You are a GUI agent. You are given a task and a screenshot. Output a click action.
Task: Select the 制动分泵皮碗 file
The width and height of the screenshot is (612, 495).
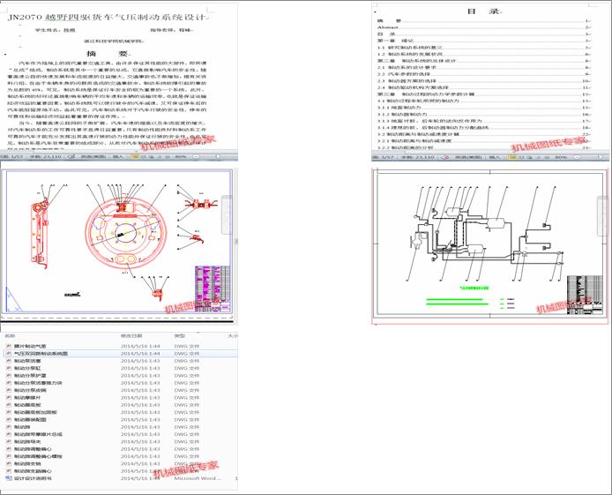tap(120, 390)
